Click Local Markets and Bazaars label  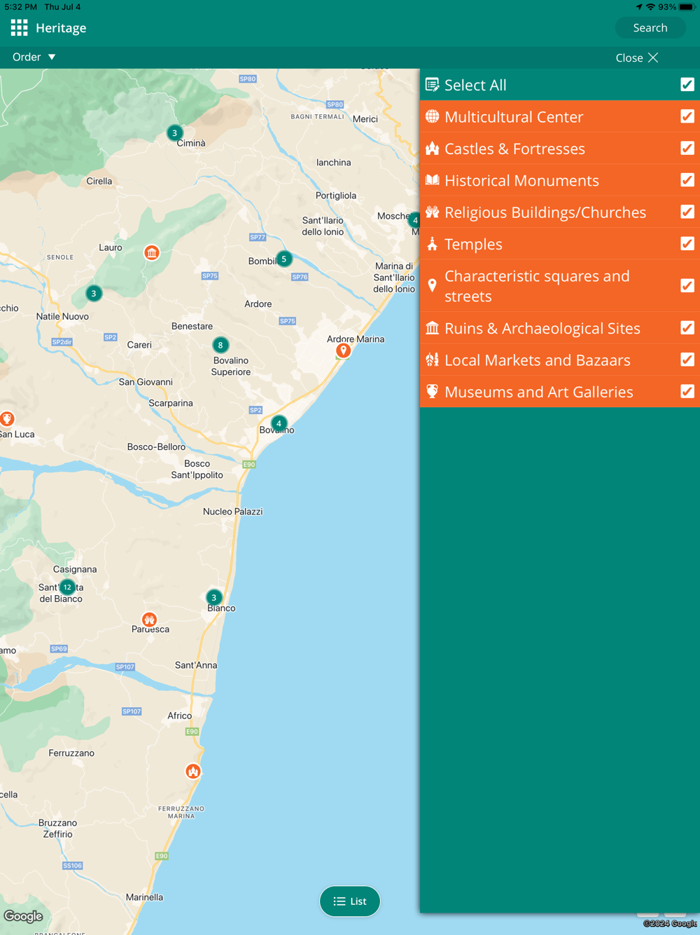coord(538,360)
